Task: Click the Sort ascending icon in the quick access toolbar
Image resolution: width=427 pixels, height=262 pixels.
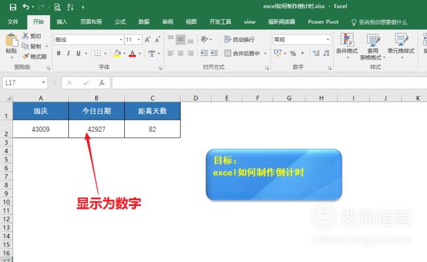Action: 70,7
